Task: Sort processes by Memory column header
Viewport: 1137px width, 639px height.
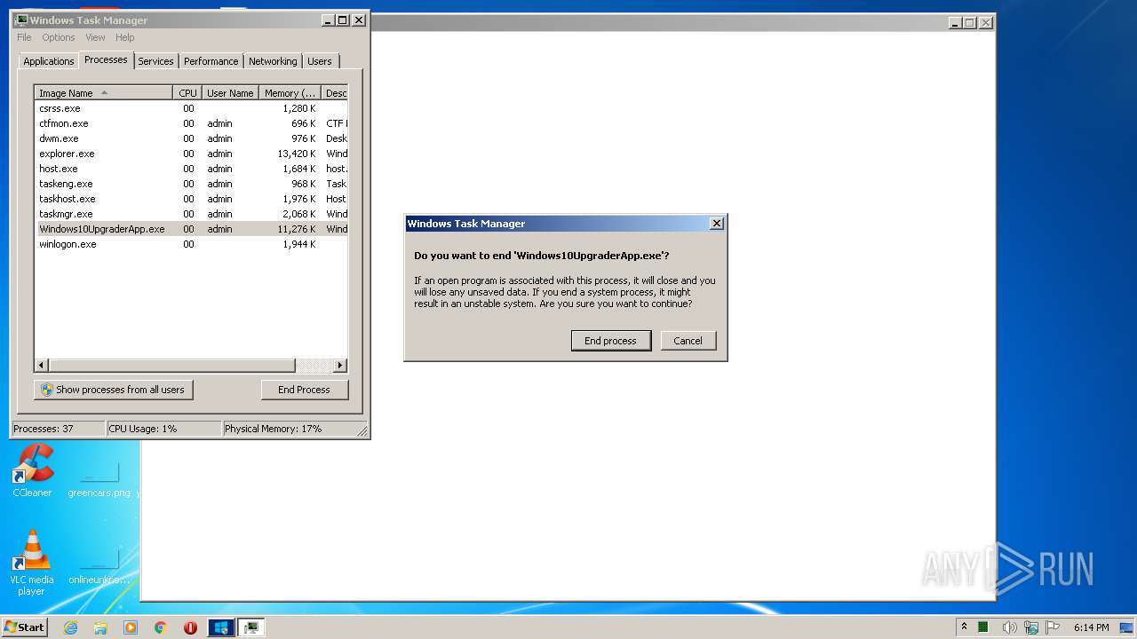Action: [x=290, y=92]
